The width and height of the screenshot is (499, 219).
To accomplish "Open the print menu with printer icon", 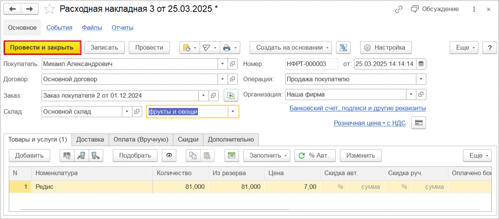I will tap(230, 47).
